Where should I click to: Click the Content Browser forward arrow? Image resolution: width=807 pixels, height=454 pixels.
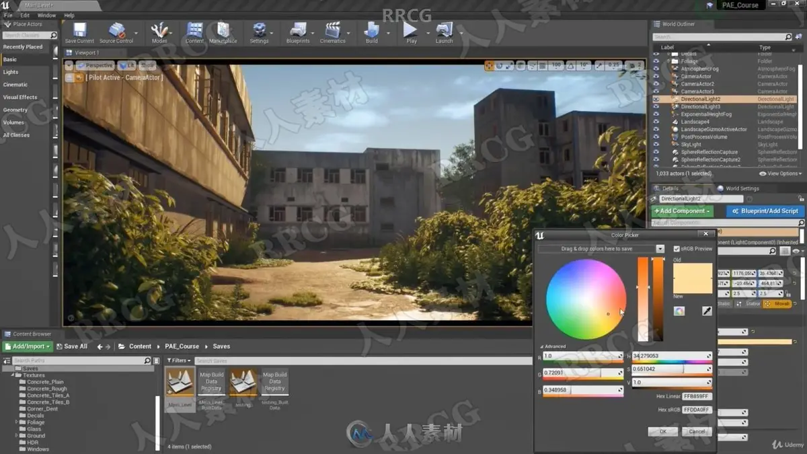pos(108,346)
